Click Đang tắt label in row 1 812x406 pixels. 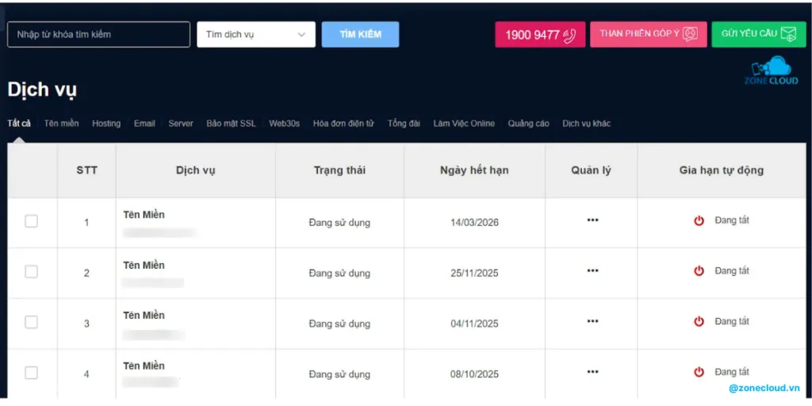point(732,220)
